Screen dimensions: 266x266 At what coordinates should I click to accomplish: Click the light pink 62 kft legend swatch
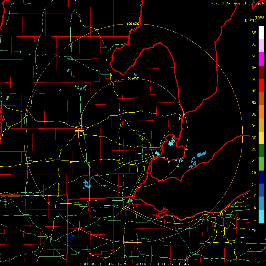261,46
